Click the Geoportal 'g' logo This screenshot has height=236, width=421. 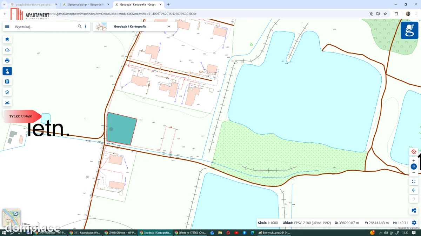click(x=409, y=30)
